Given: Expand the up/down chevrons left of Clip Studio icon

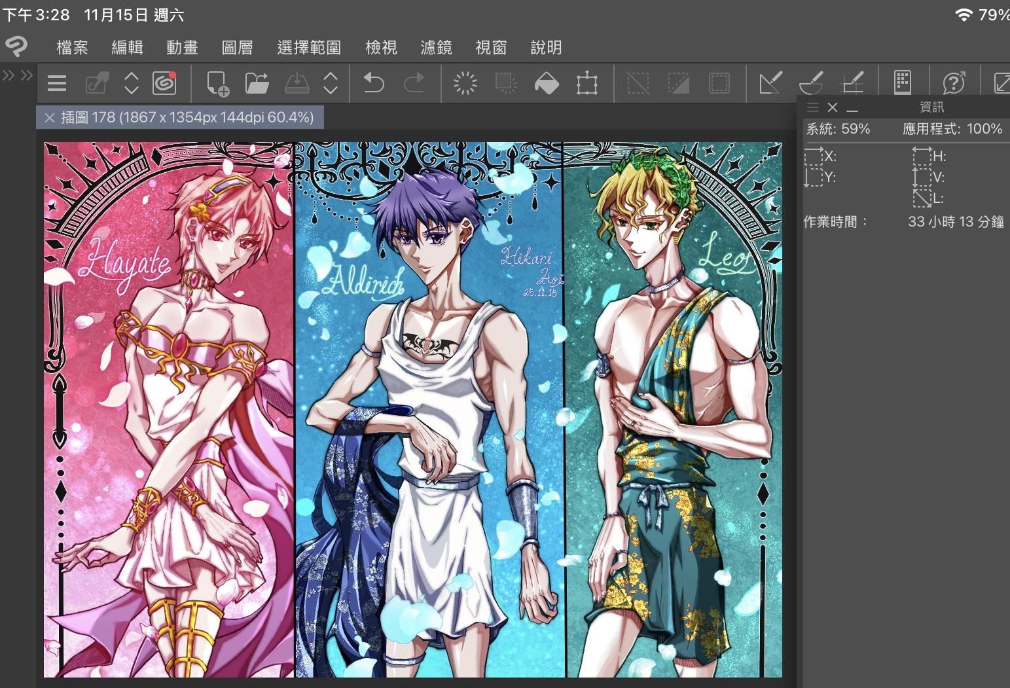Looking at the screenshot, I should 132,83.
